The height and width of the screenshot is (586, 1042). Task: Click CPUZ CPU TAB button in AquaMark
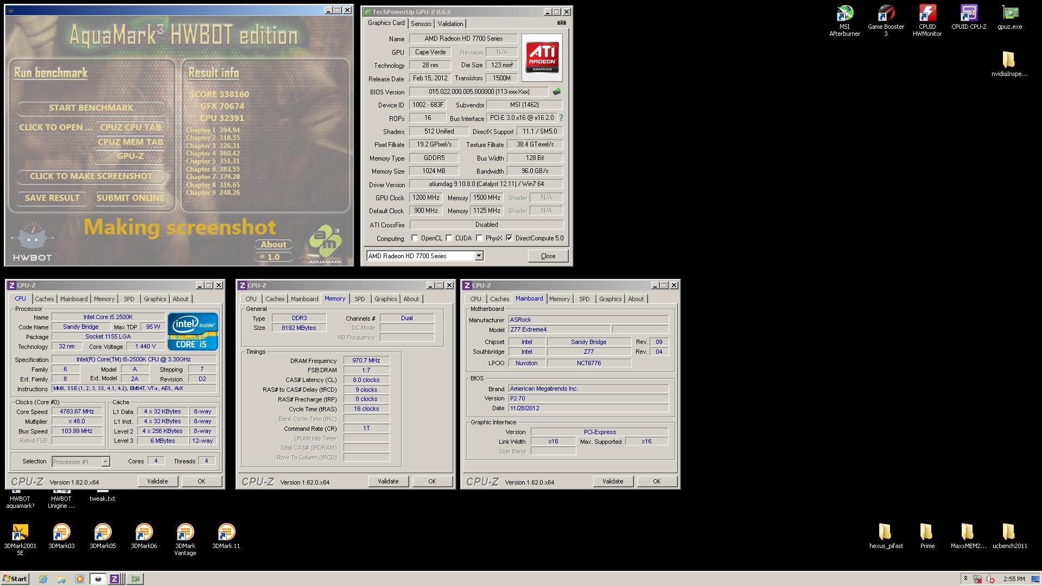[x=130, y=128]
